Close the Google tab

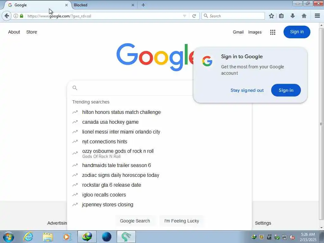coord(66,5)
